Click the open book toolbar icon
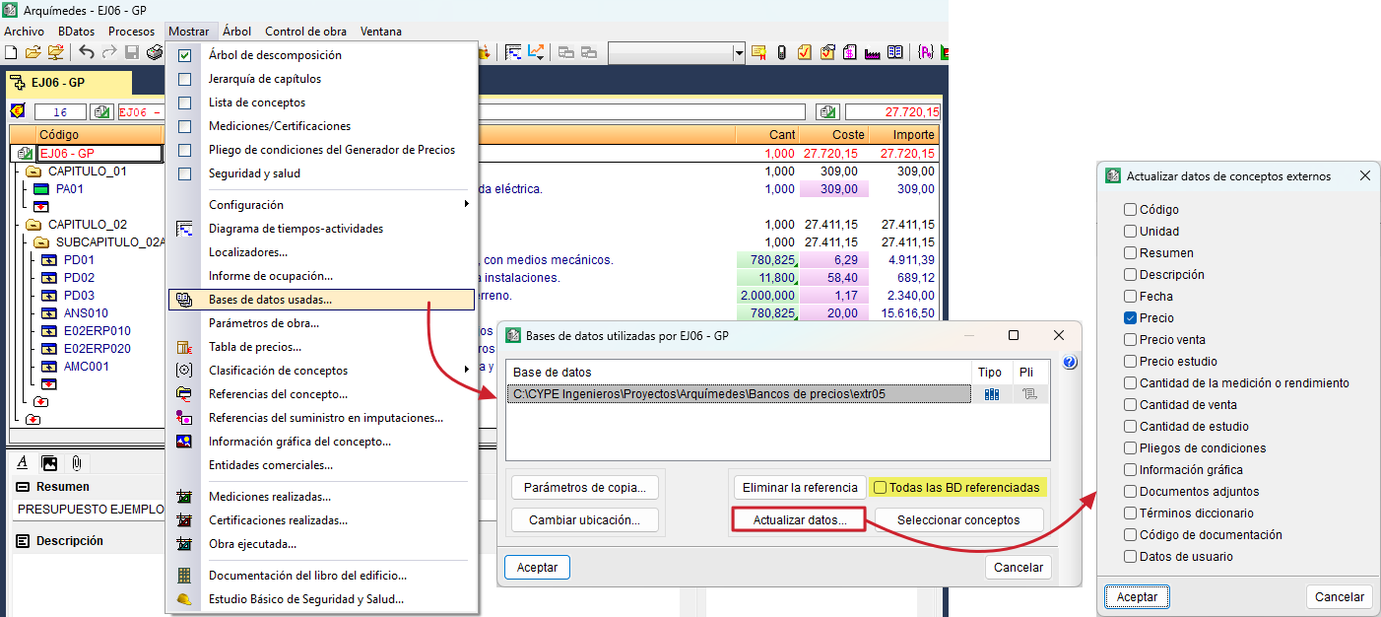 pos(894,52)
